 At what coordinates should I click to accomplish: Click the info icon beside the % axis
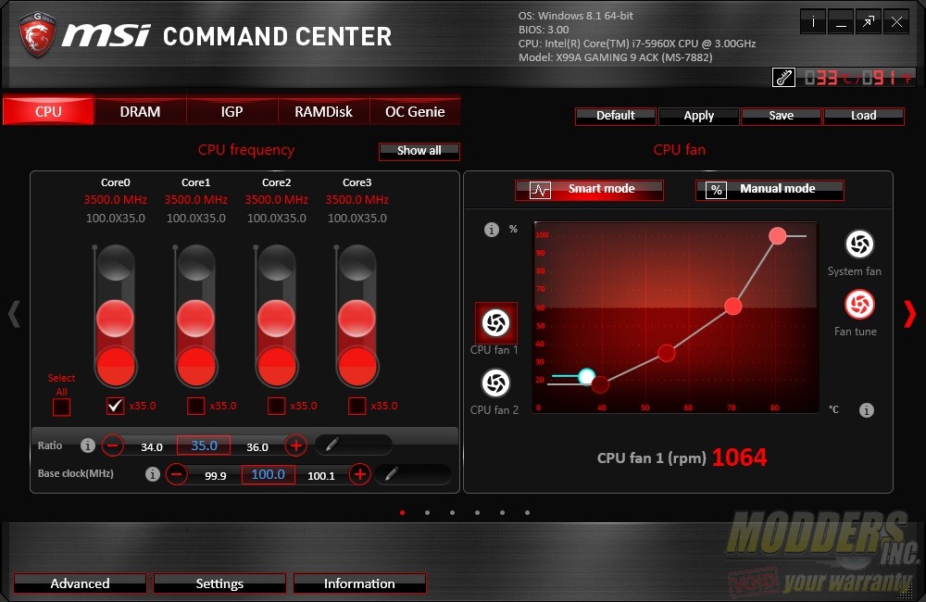click(492, 229)
